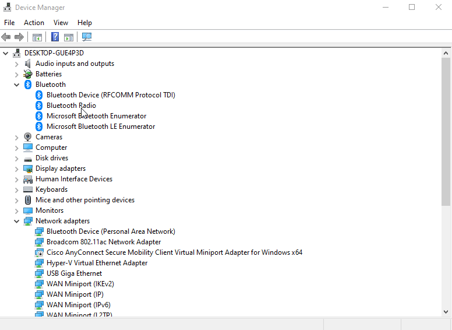This screenshot has width=452, height=330.
Task: Click the Audio inputs and outputs speaker icon
Action: pos(28,64)
